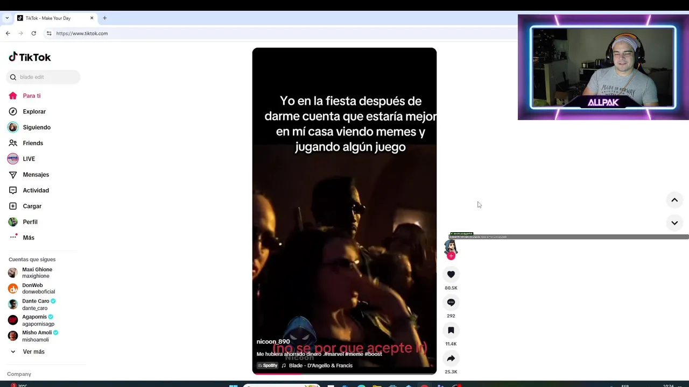Click the Cargar plus-square icon
The image size is (689, 387).
click(13, 206)
